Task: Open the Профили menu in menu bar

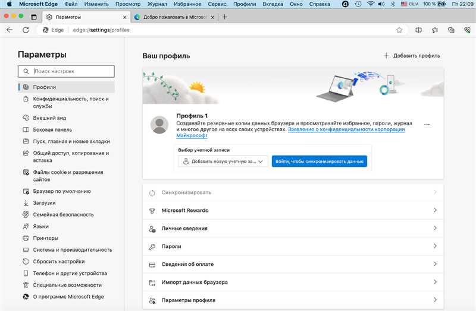Action: pyautogui.click(x=245, y=4)
